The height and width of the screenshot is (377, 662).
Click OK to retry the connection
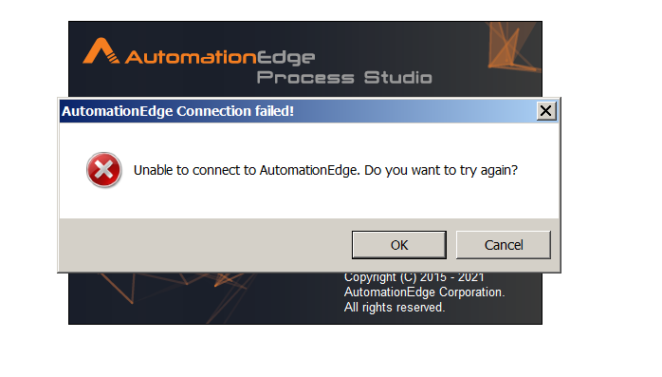click(x=399, y=245)
